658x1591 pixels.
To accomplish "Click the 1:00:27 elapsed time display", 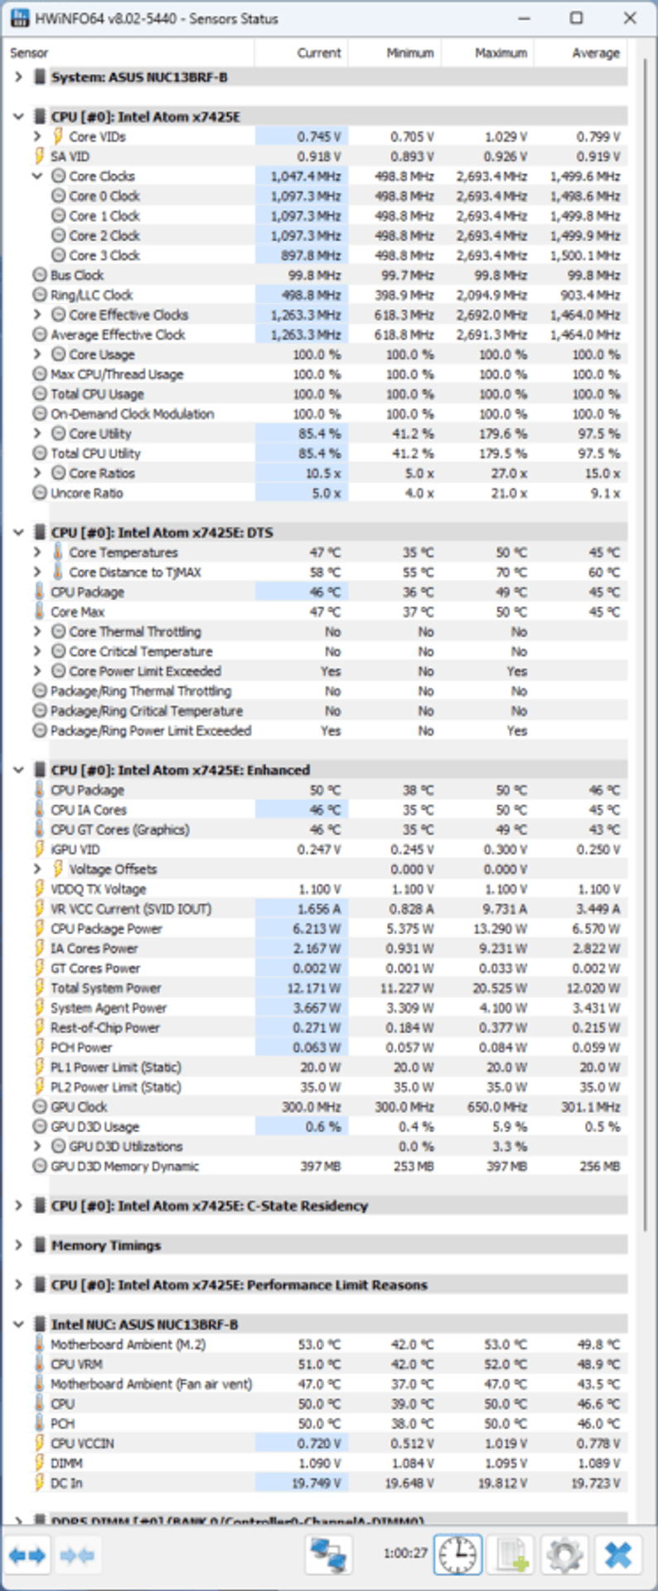I will (405, 1554).
